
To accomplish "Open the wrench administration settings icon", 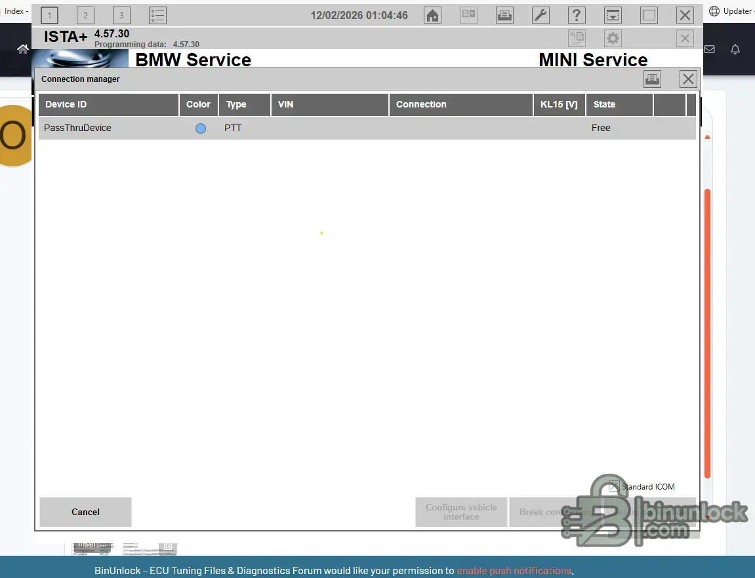I will tap(541, 16).
